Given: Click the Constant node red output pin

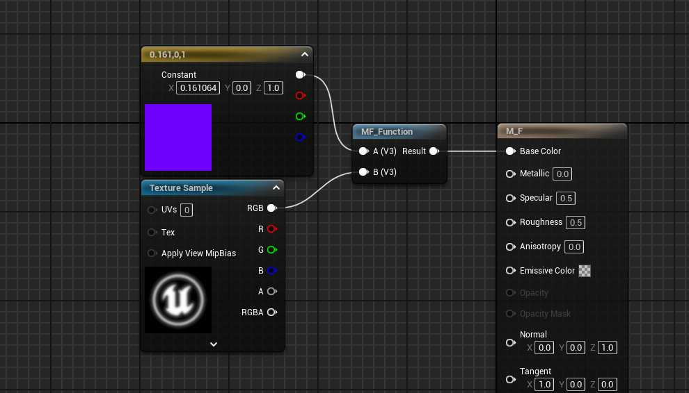Looking at the screenshot, I should [x=301, y=95].
